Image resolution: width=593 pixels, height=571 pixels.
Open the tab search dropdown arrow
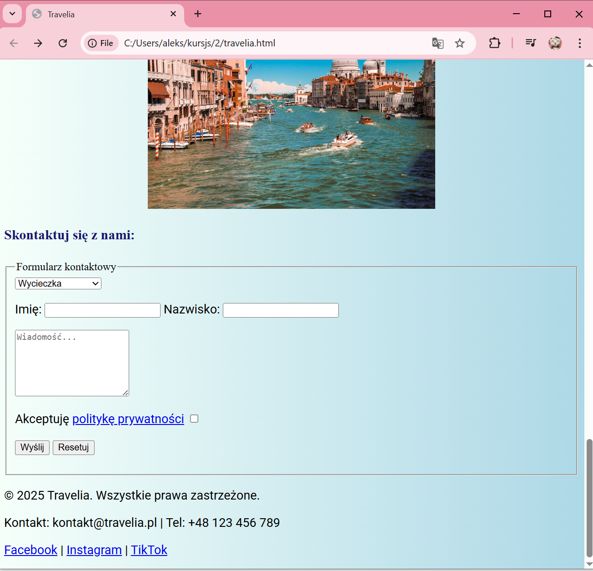[12, 14]
